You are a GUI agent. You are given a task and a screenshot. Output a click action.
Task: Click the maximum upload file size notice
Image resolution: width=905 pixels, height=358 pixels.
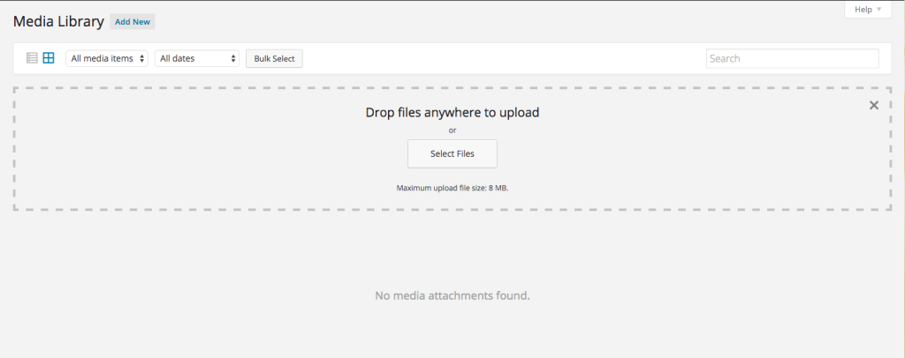(x=452, y=188)
